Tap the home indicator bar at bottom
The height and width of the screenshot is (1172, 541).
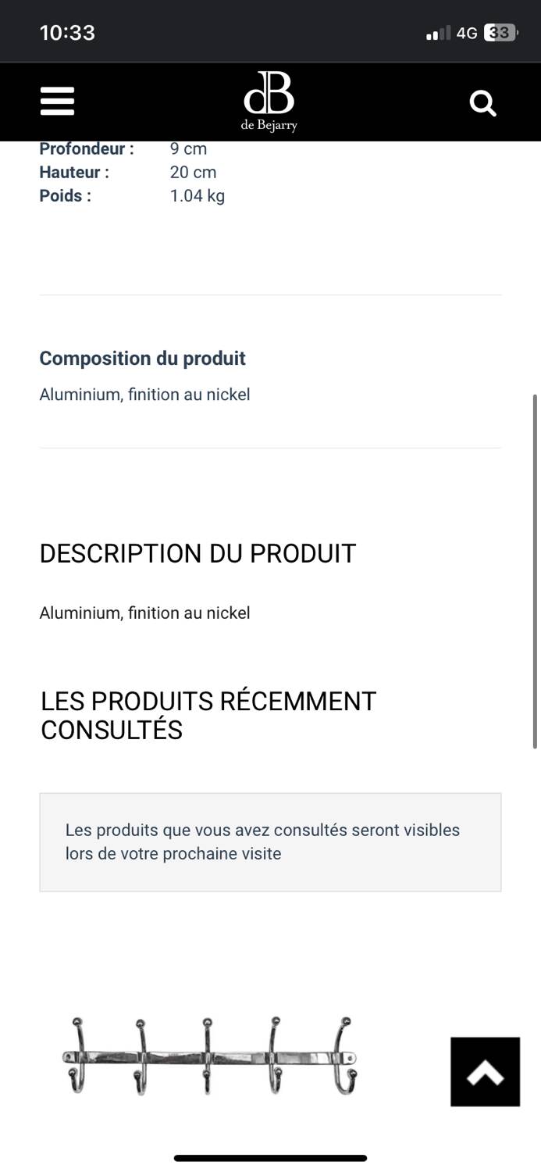270,1158
